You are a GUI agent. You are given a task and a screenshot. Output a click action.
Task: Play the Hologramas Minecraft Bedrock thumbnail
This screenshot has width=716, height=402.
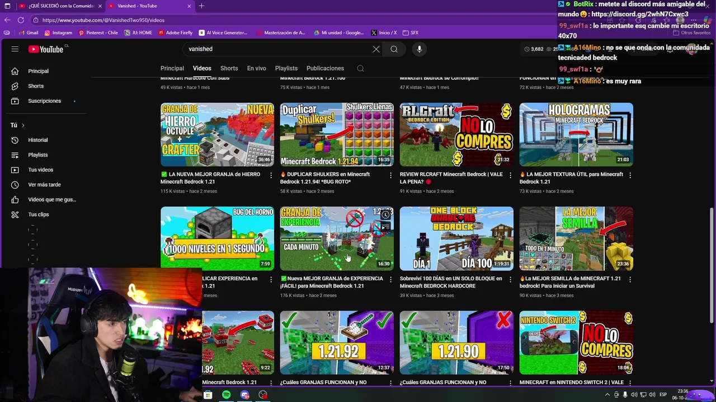pyautogui.click(x=576, y=135)
